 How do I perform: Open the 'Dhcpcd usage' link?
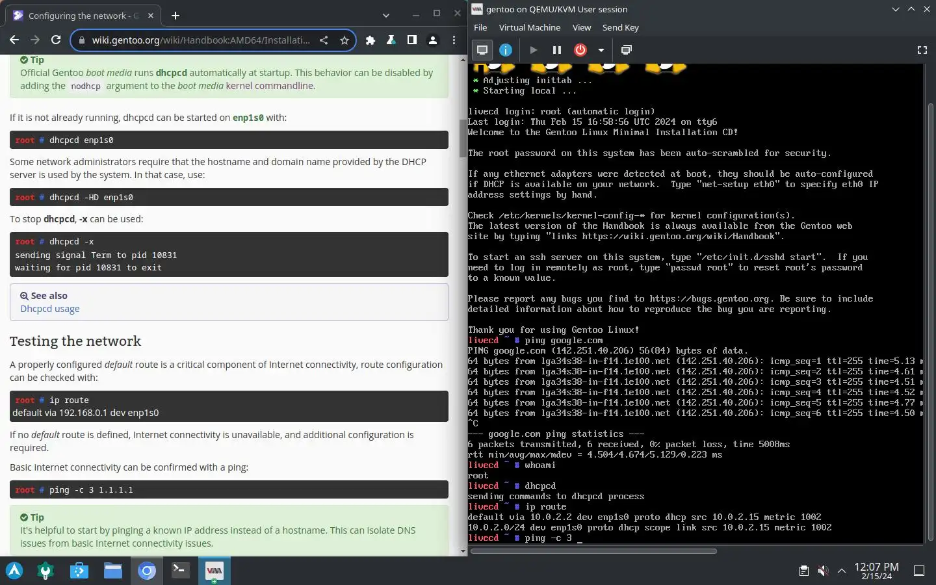[x=50, y=309]
